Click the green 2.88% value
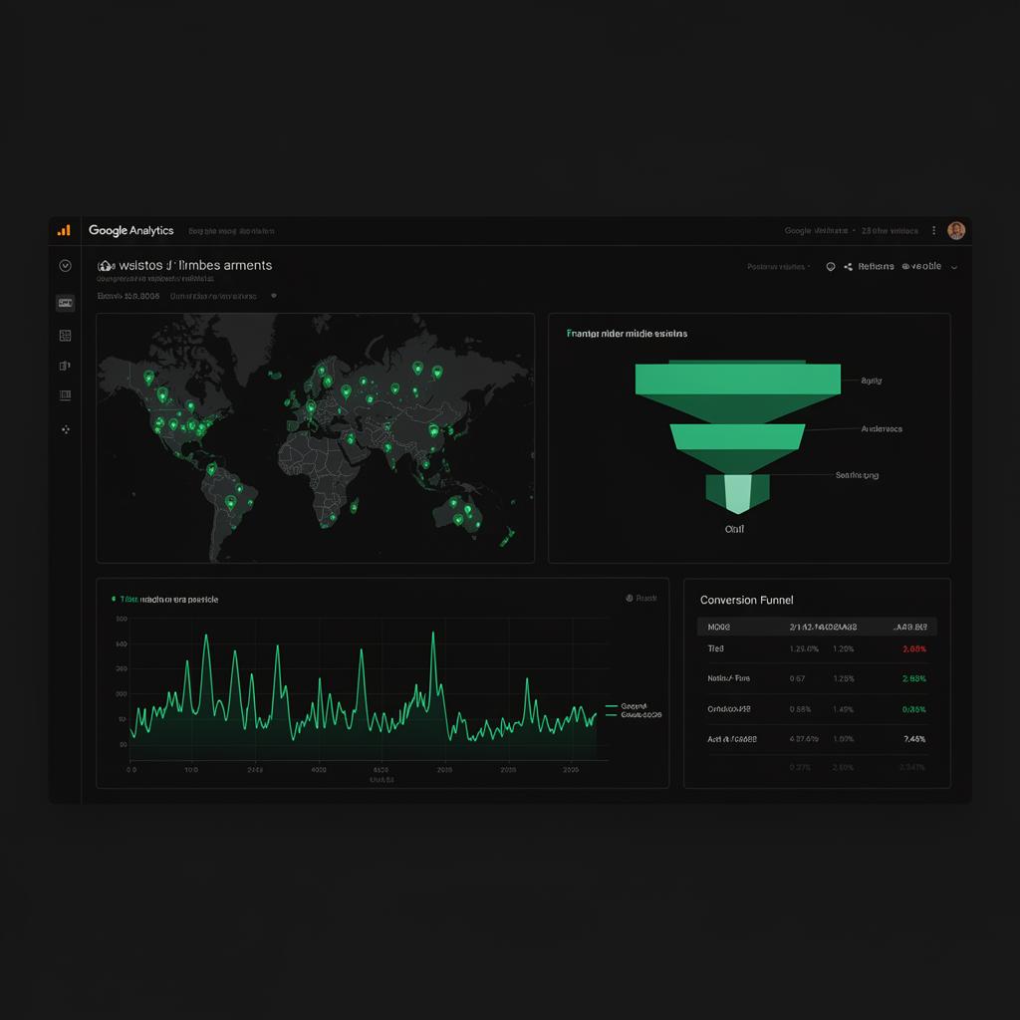This screenshot has width=1020, height=1020. pos(914,678)
